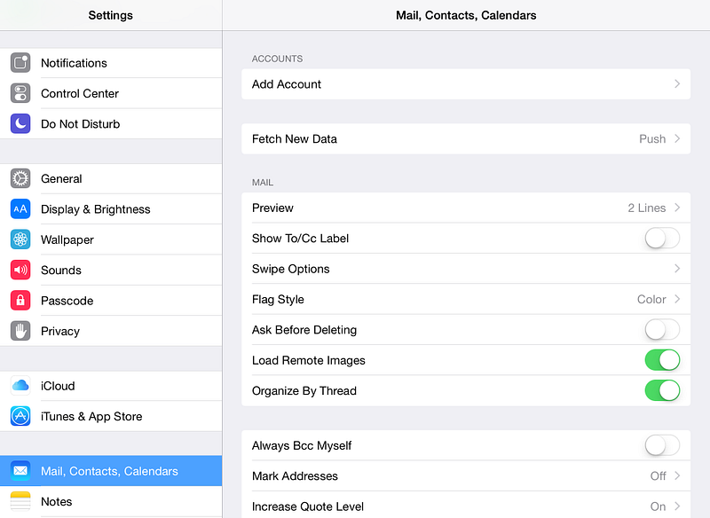
Task: Tap the Increase Quote Level label
Action: [x=308, y=506]
